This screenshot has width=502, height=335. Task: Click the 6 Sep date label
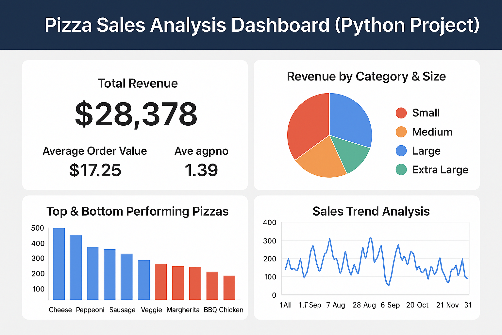(x=390, y=305)
